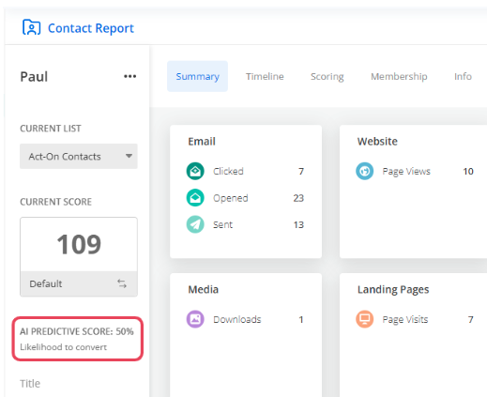Click the Contact Report title link

(91, 28)
